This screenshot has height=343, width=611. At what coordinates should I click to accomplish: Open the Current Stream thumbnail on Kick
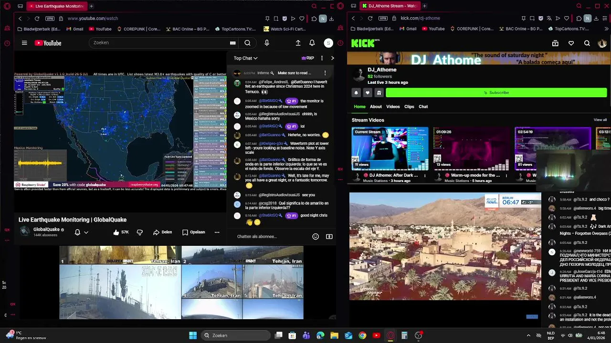[x=390, y=149]
